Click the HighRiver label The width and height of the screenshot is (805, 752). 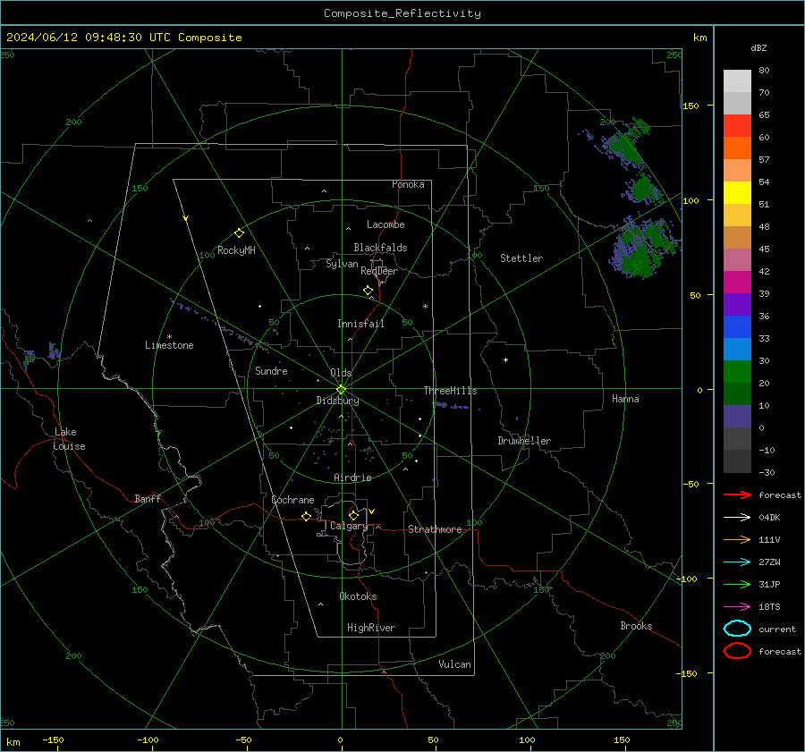click(371, 628)
